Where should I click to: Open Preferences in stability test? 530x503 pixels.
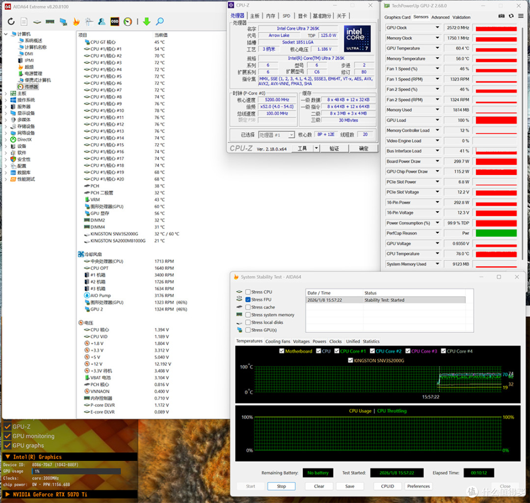[x=418, y=486]
